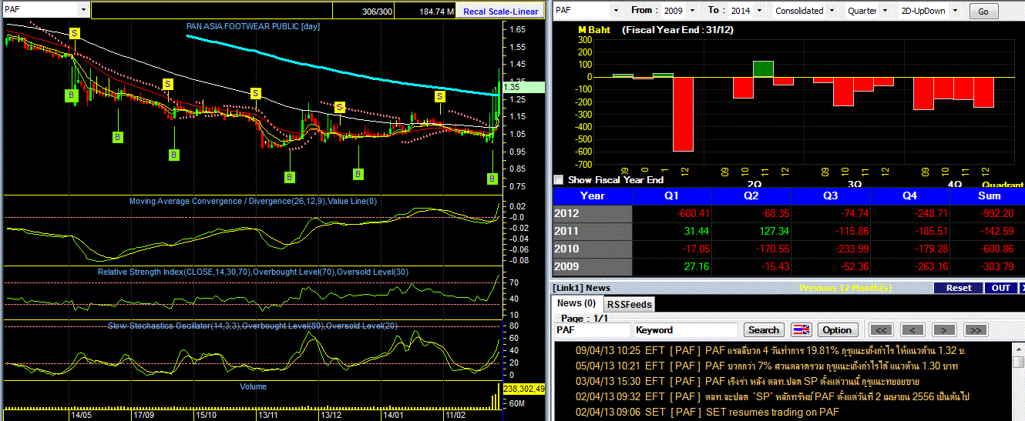This screenshot has width=1025, height=421.
Task: Jump to first news page with << button
Action: [x=882, y=329]
